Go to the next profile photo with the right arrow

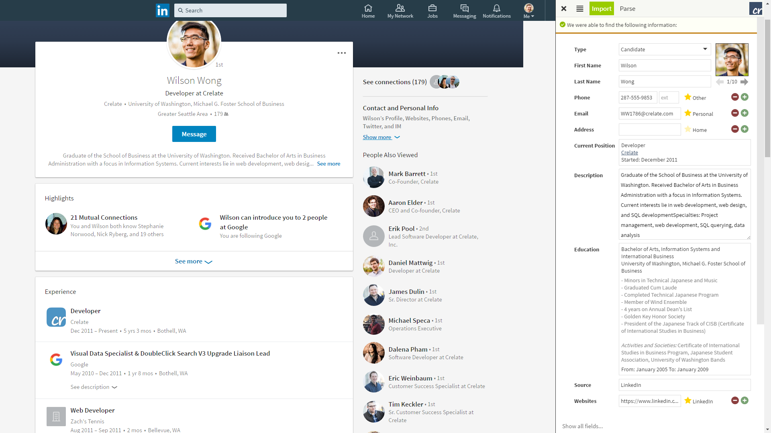[x=744, y=82]
